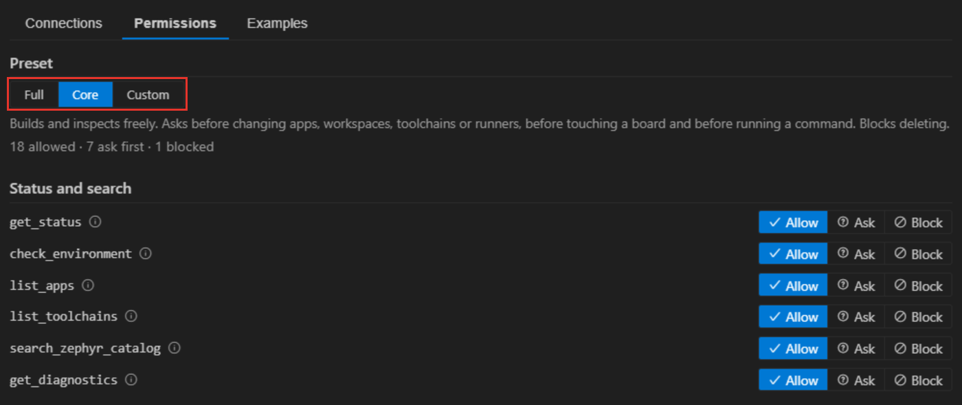Choose the Custom preset
Screen dimensions: 962x405
[x=148, y=95]
